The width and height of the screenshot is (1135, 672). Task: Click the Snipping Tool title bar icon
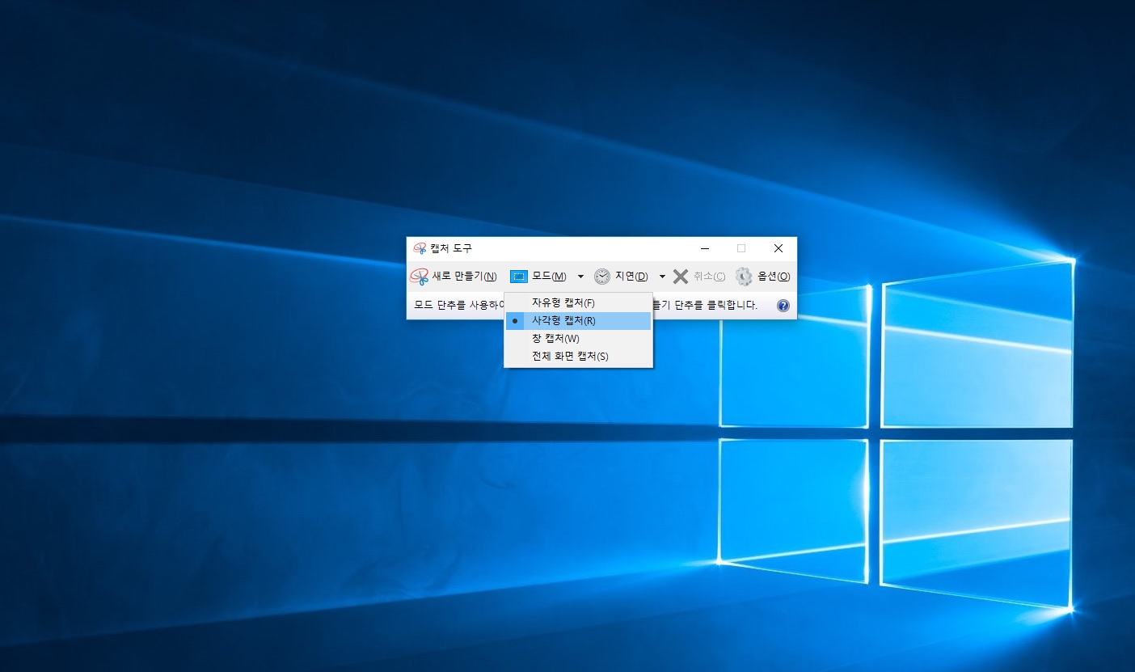[418, 248]
